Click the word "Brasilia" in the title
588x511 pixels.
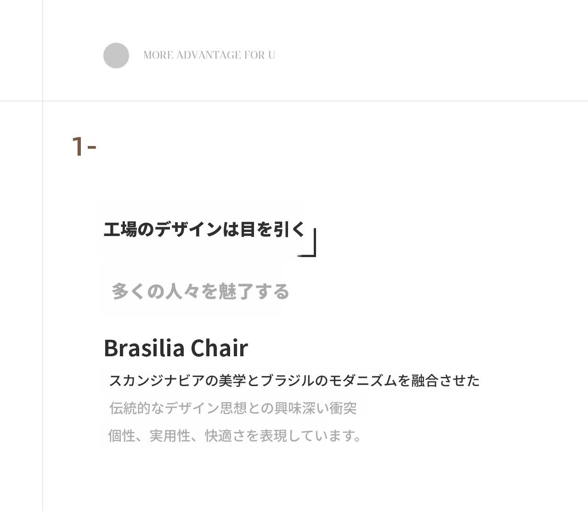[144, 348]
